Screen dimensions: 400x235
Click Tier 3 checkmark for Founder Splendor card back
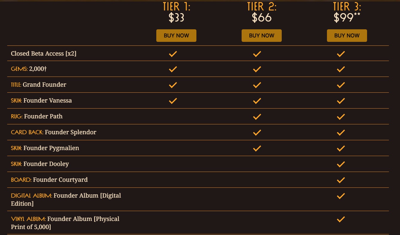click(341, 132)
